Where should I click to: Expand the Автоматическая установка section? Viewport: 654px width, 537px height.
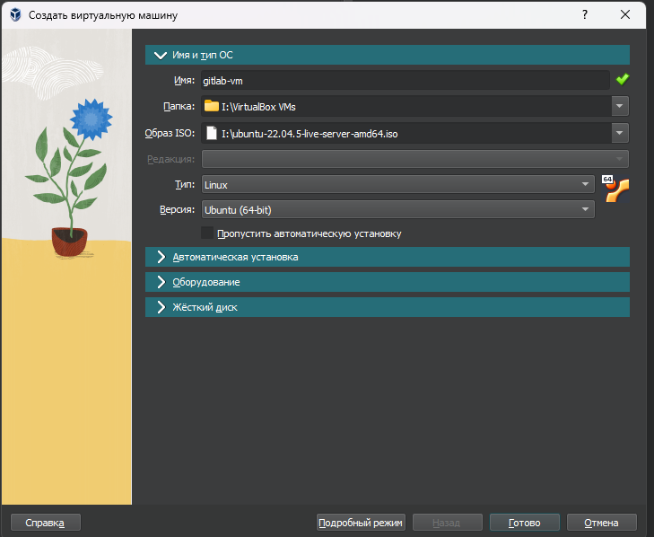[x=387, y=257]
